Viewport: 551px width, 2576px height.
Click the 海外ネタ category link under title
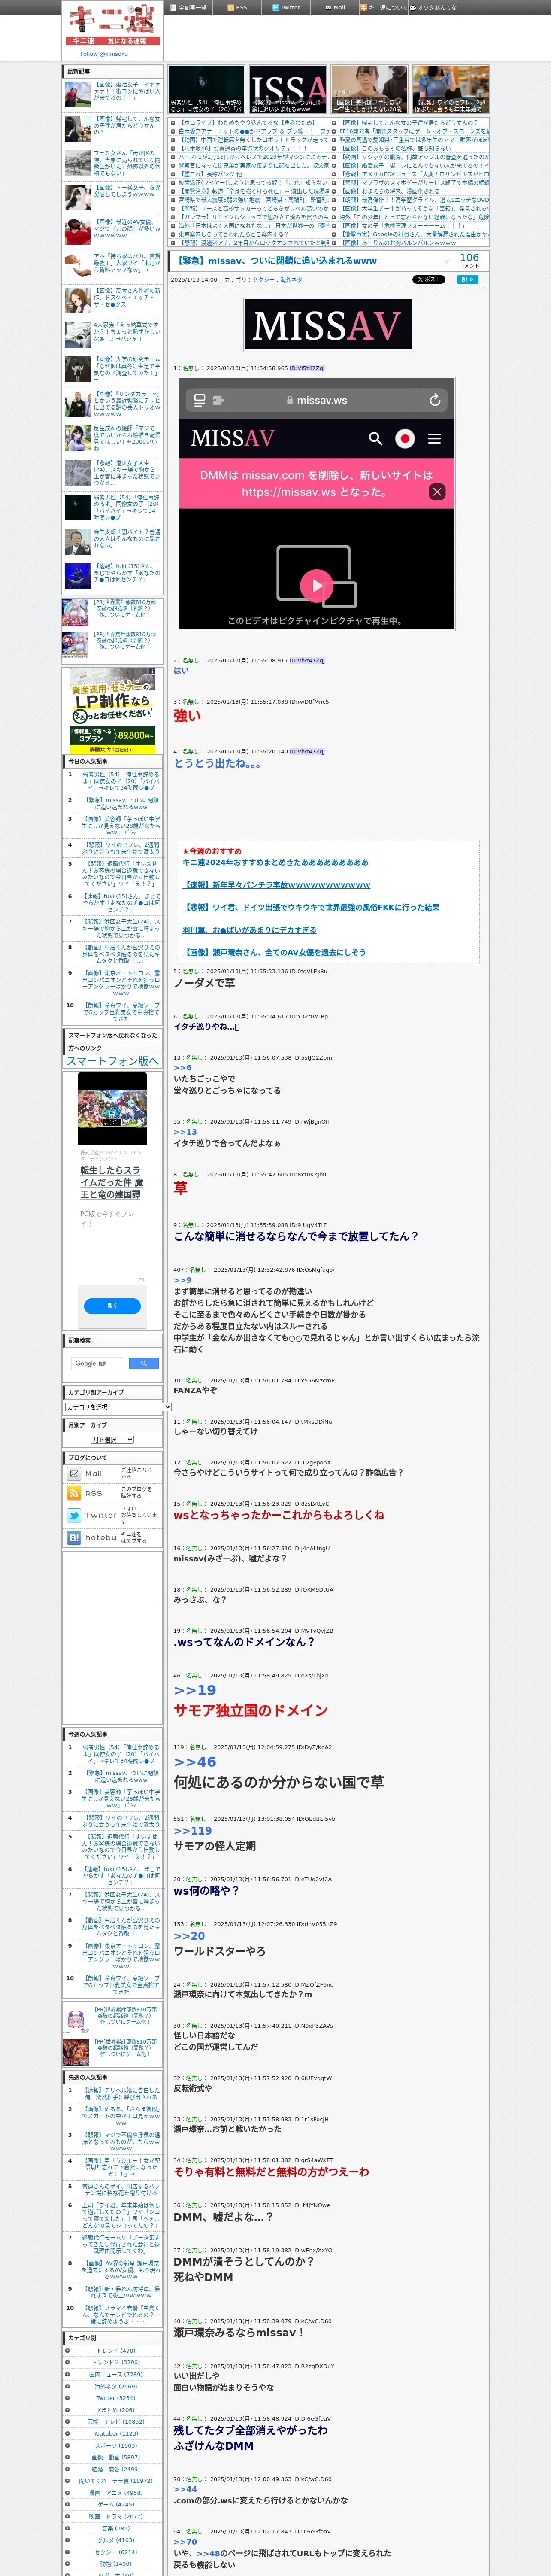click(291, 280)
